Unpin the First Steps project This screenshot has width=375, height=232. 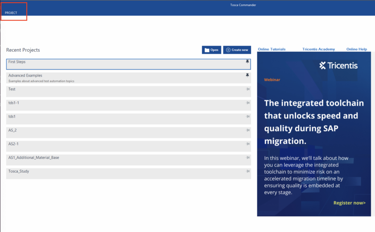pos(247,62)
